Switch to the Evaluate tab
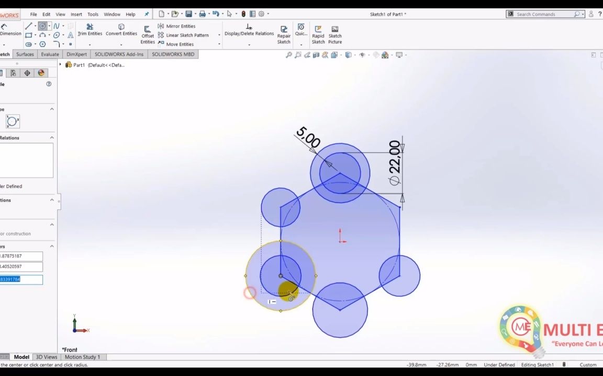Screen dimensions: 603x376 [x=50, y=54]
